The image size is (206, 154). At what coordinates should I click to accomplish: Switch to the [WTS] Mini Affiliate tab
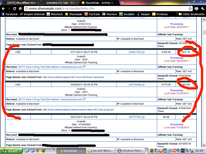coord(21,3)
